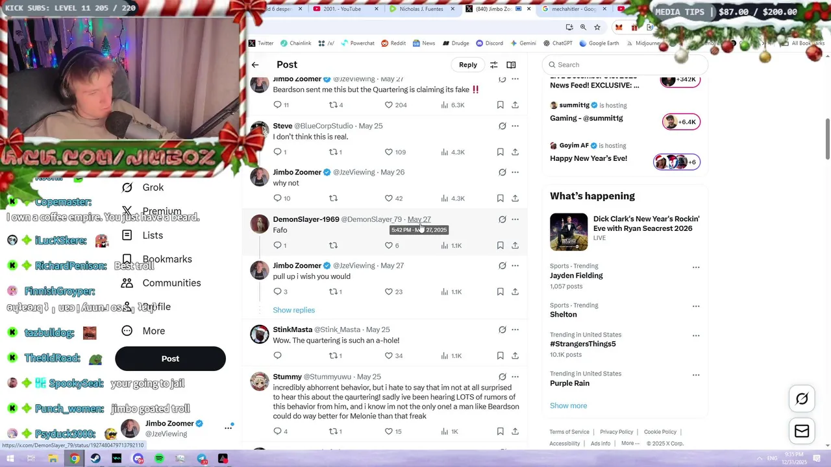Open Communities in the left navigation
831x467 pixels.
tap(162, 283)
